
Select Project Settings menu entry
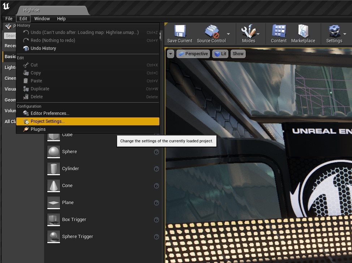(x=48, y=121)
